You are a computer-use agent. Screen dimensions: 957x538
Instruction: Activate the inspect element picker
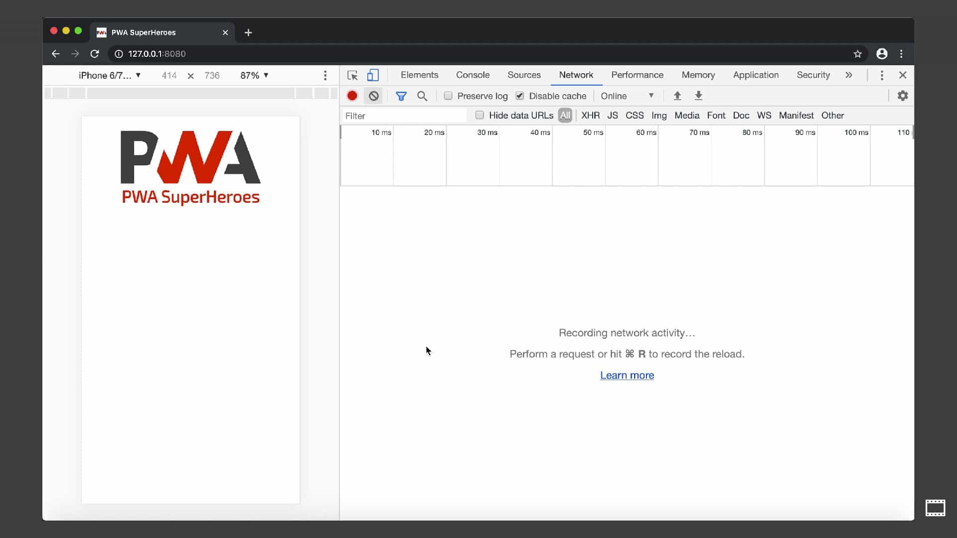(x=352, y=75)
